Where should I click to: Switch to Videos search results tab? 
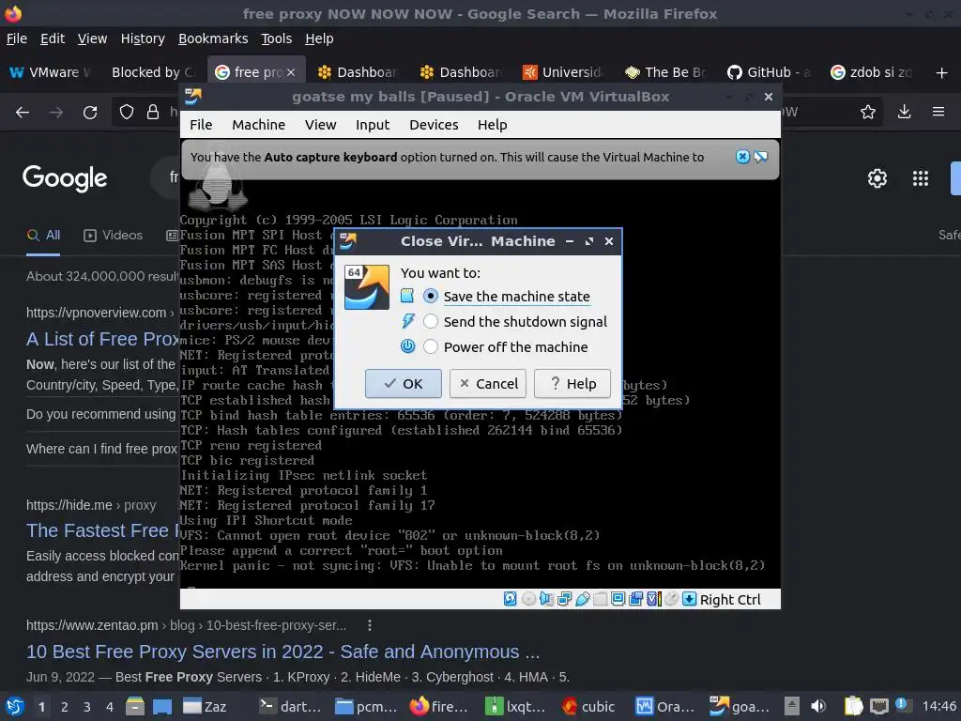click(x=113, y=236)
